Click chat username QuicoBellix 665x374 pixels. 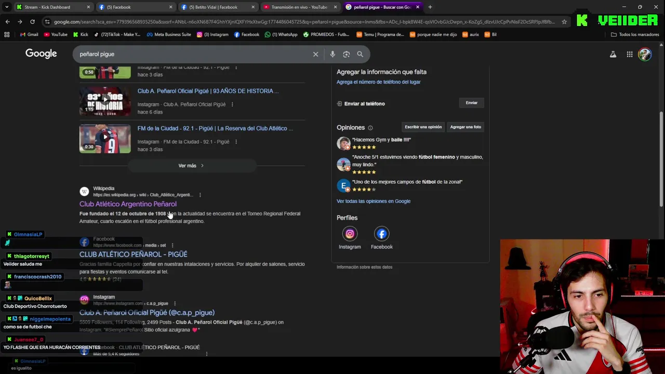pyautogui.click(x=38, y=299)
